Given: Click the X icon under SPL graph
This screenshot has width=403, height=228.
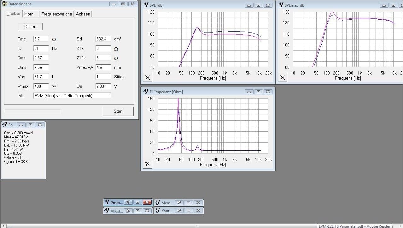Looking at the screenshot, I should (x=147, y=77).
